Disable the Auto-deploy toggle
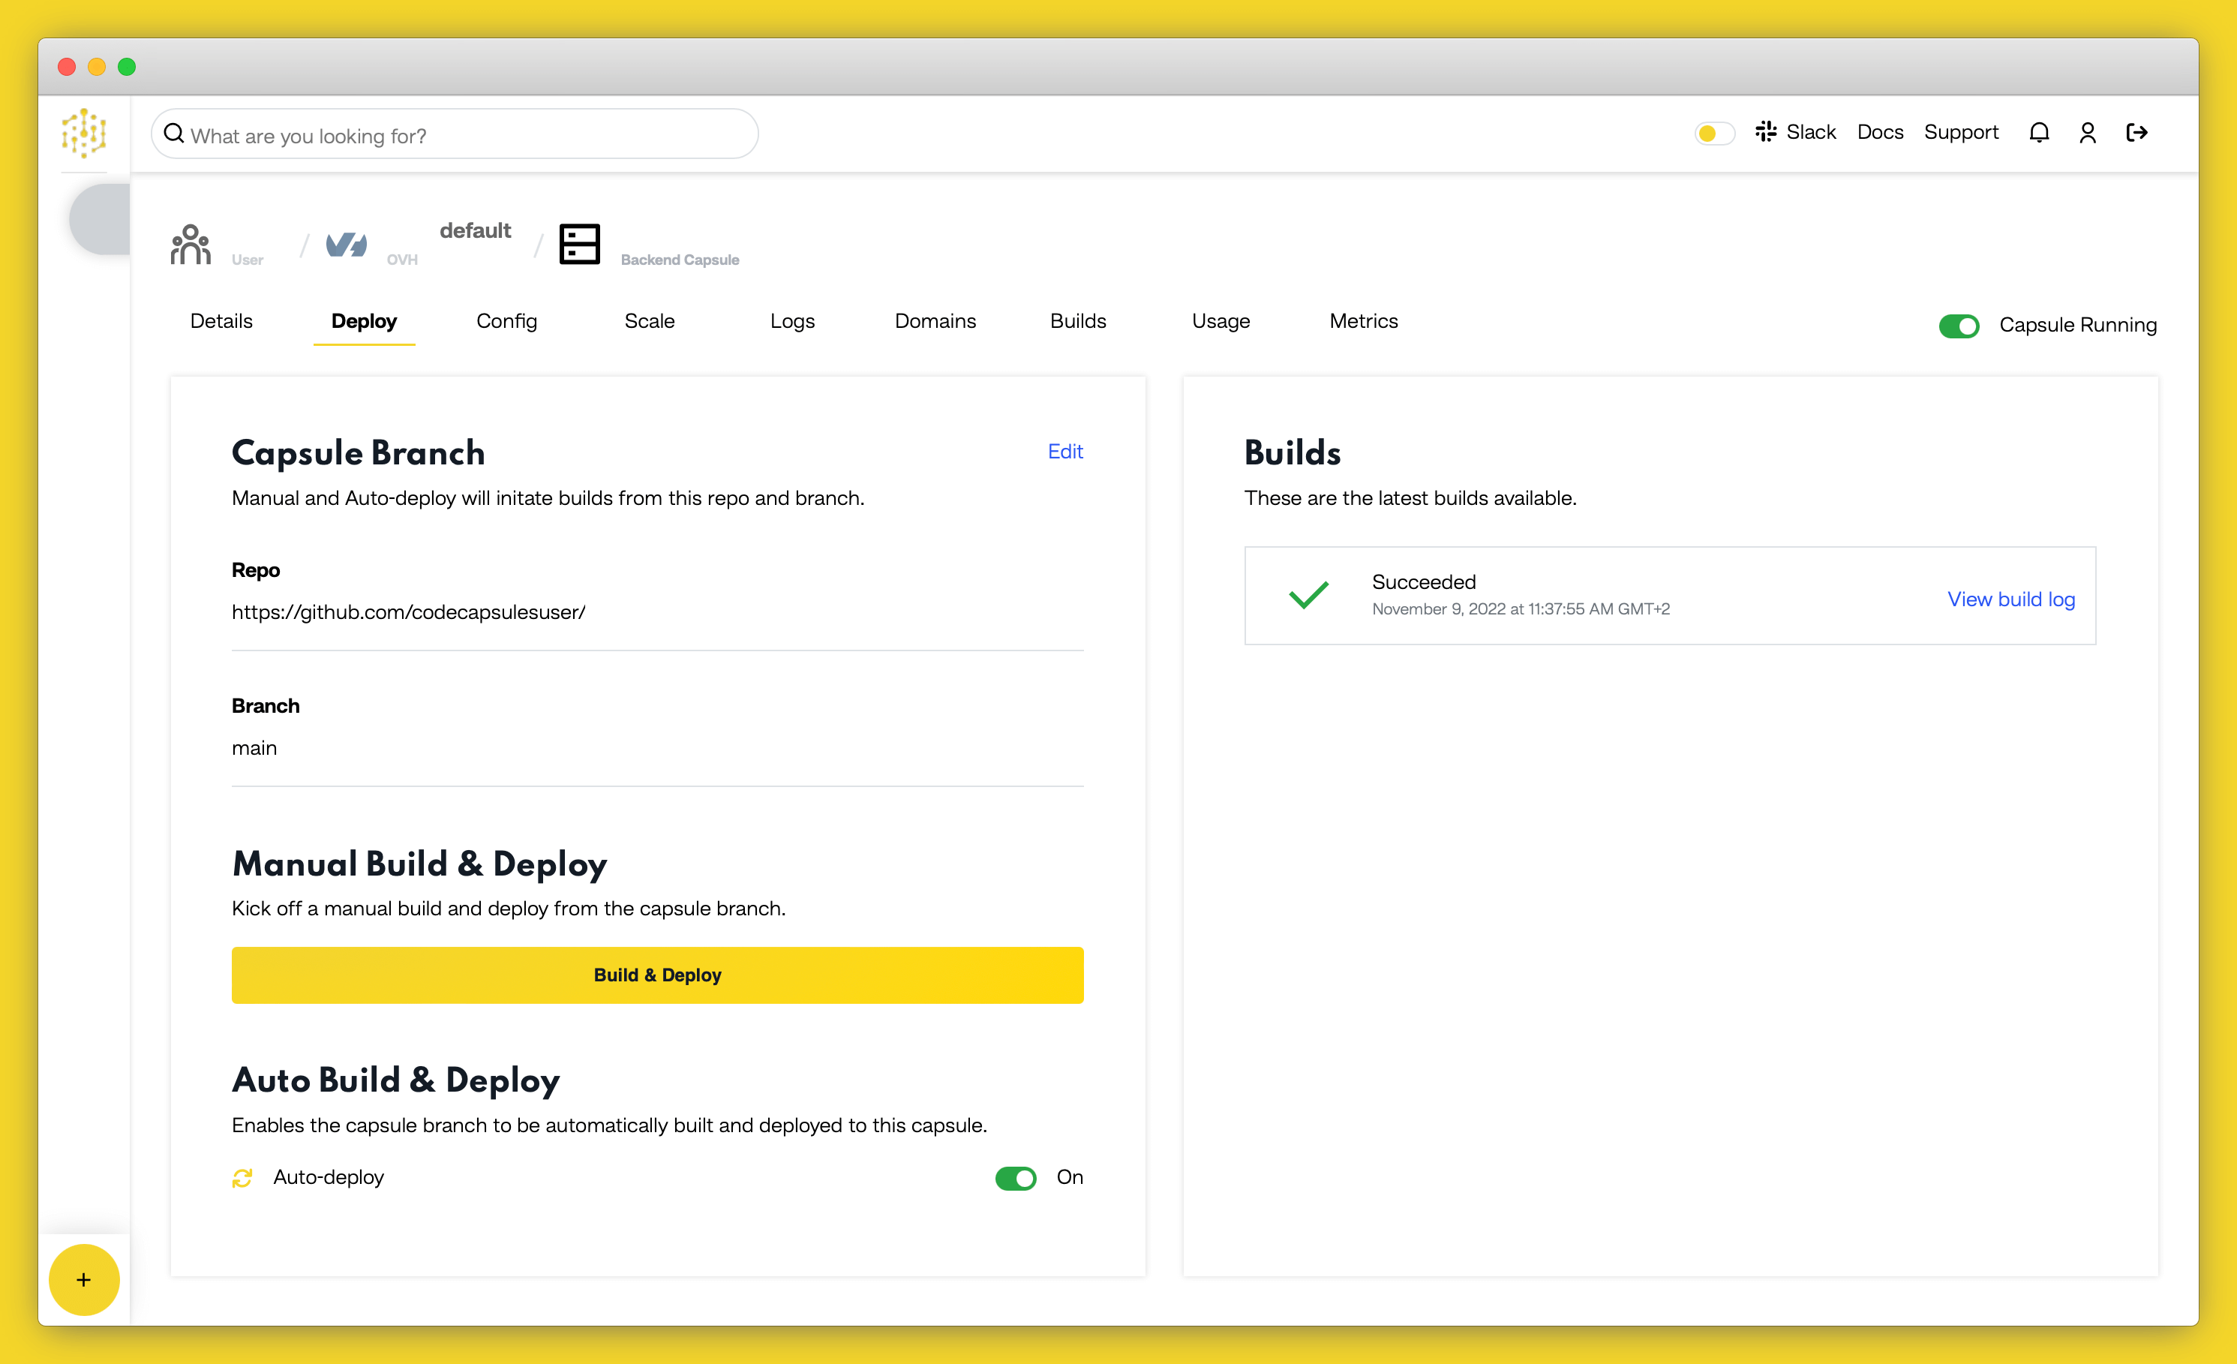2237x1364 pixels. point(1016,1178)
